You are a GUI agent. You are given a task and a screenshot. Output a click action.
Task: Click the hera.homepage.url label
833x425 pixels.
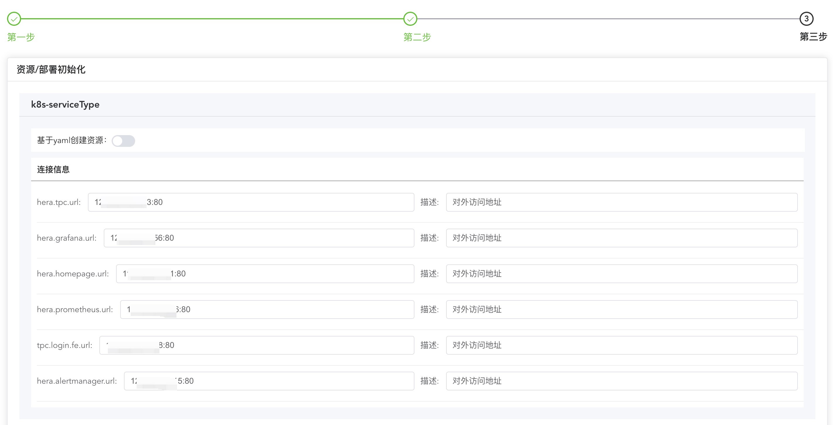pyautogui.click(x=73, y=274)
